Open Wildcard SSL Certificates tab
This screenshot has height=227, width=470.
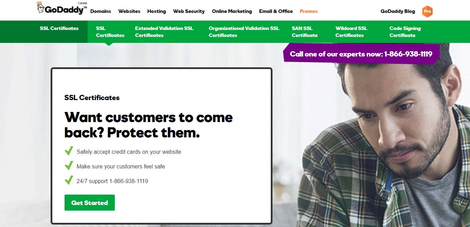(x=351, y=31)
